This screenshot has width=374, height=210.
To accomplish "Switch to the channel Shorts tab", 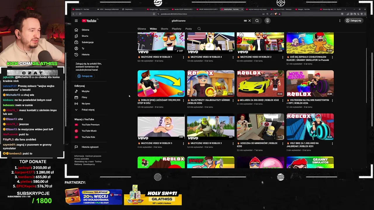I will pos(165,29).
